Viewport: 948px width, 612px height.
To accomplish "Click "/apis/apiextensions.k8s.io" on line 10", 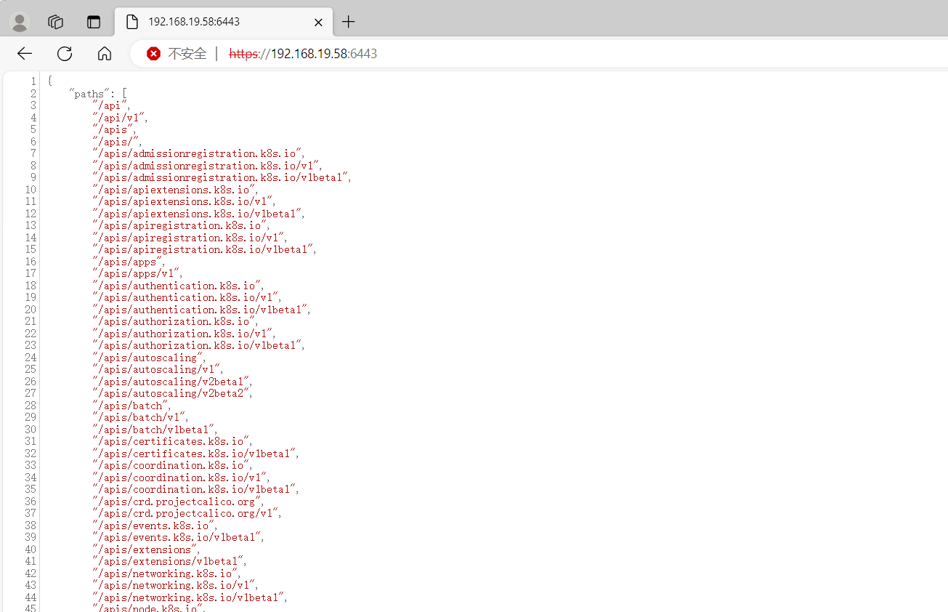I will click(174, 190).
